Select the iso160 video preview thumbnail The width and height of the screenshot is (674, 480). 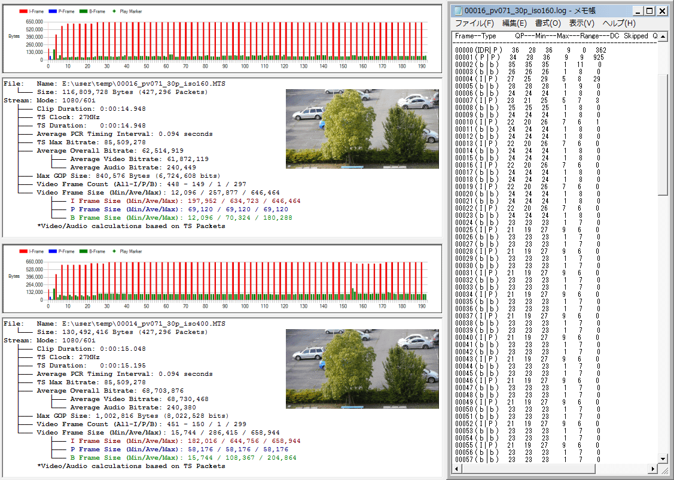click(x=362, y=129)
